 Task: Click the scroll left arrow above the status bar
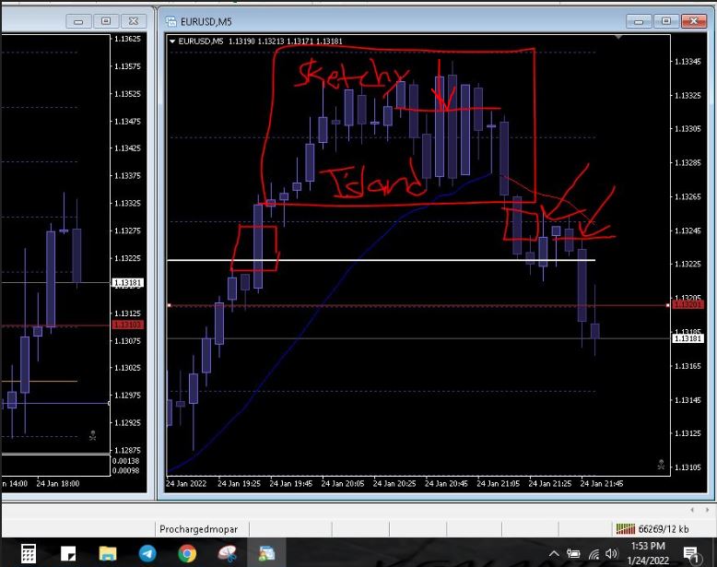(693, 510)
